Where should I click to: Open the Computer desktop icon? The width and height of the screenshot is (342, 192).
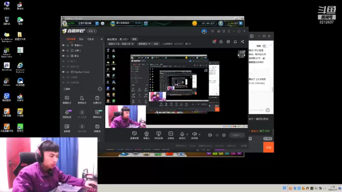(7, 6)
